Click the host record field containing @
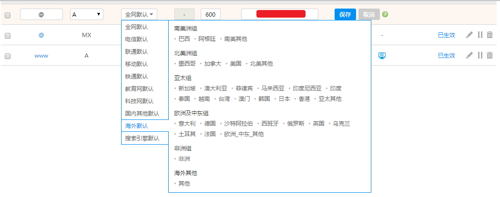Image resolution: width=500 pixels, height=197 pixels. coord(41,15)
